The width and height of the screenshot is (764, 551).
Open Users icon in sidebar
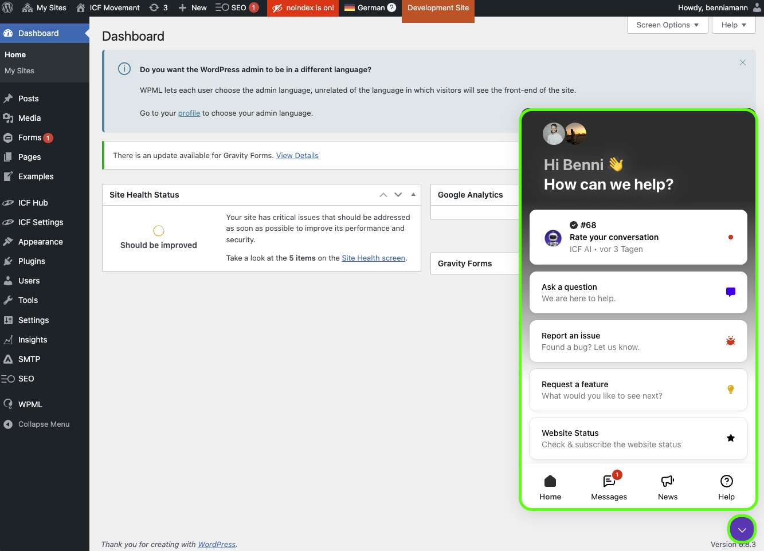[8, 281]
